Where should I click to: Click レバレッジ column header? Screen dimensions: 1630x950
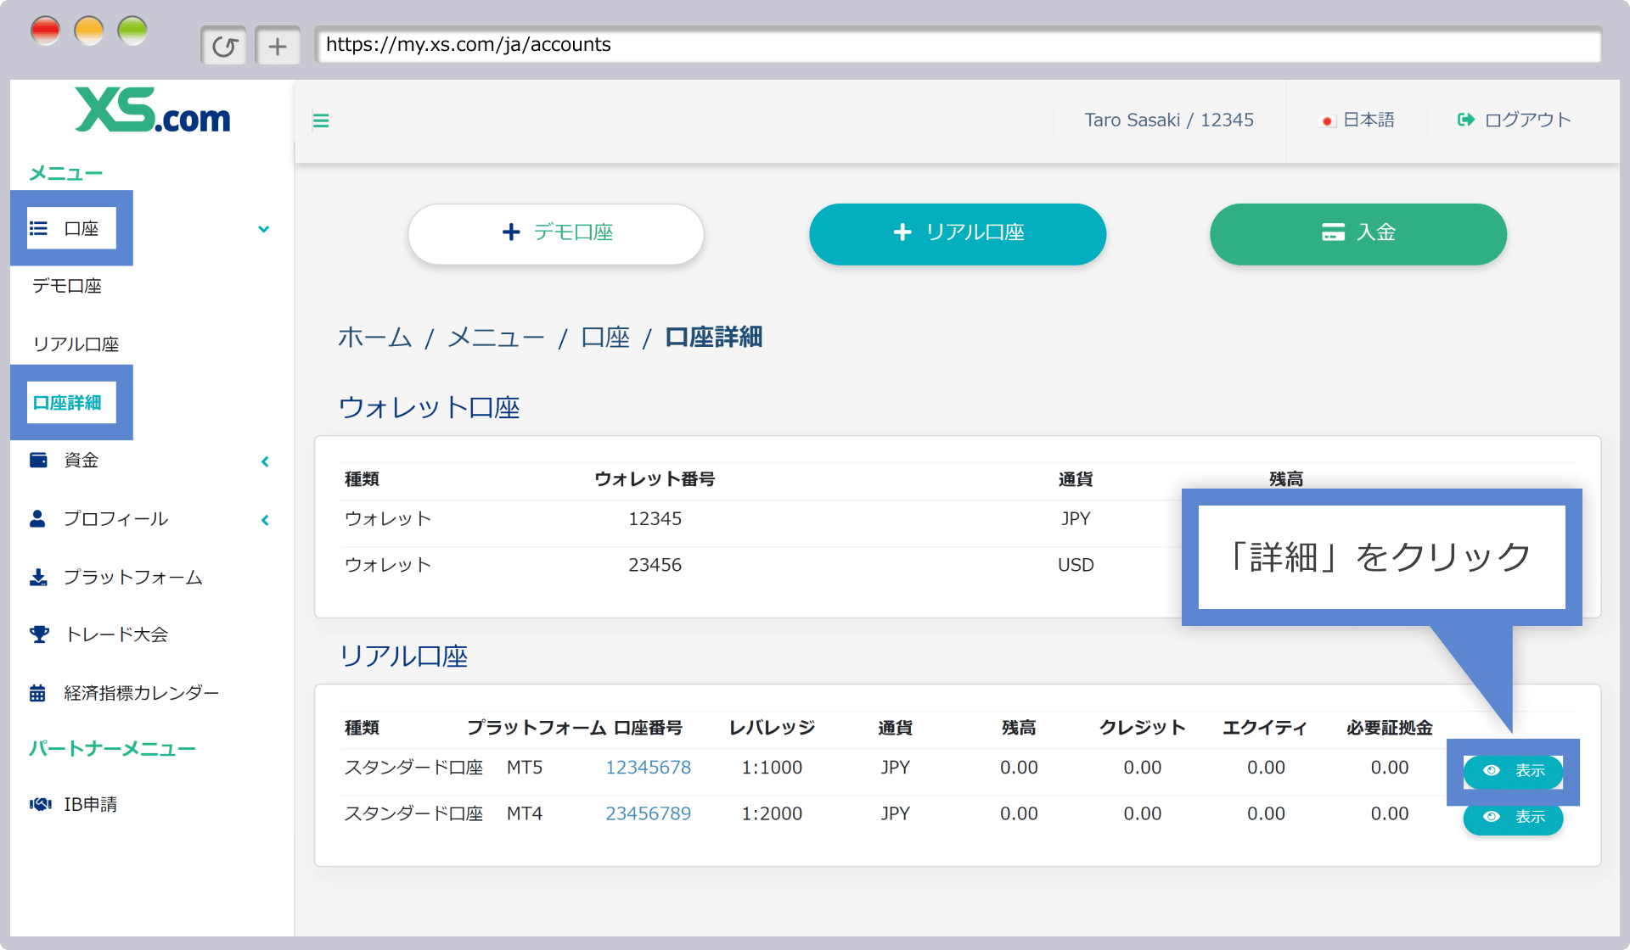click(x=772, y=728)
